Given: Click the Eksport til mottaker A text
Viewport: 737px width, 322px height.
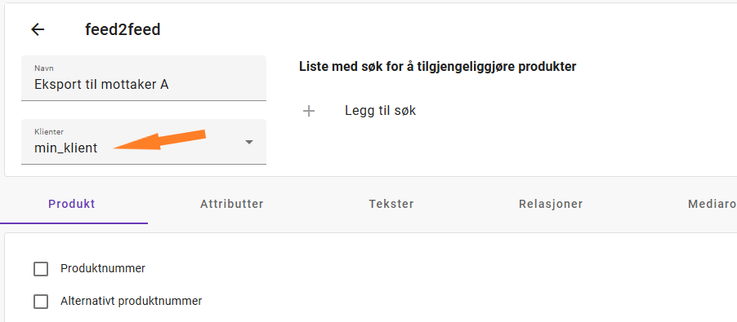Looking at the screenshot, I should 101,85.
